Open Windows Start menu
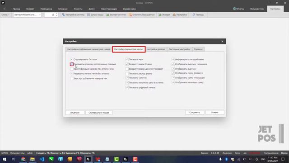Screen dimensions: 289x163 pos(4,159)
